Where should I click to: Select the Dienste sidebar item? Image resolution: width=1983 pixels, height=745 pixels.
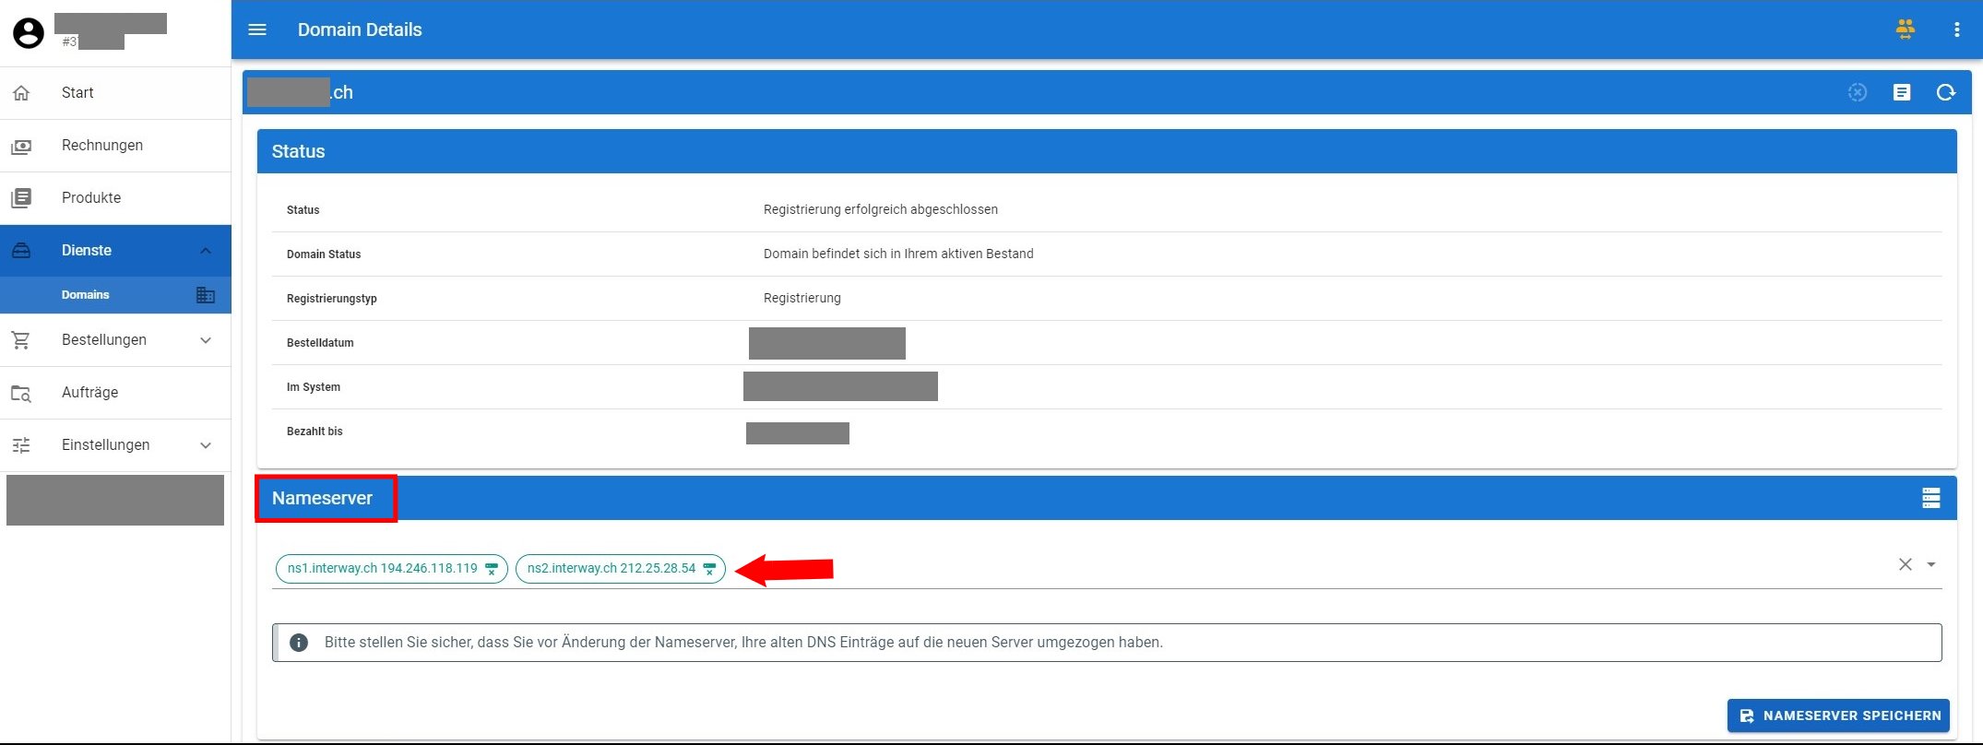(x=115, y=251)
